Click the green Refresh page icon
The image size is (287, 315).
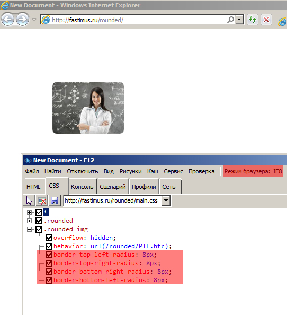pyautogui.click(x=252, y=20)
